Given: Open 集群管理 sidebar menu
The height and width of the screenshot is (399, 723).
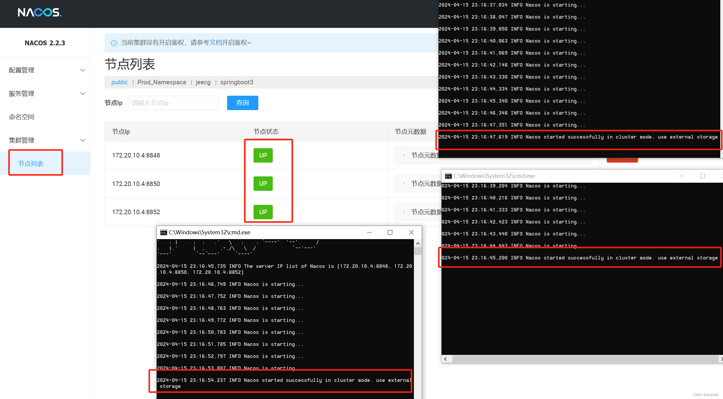Looking at the screenshot, I should click(x=45, y=140).
